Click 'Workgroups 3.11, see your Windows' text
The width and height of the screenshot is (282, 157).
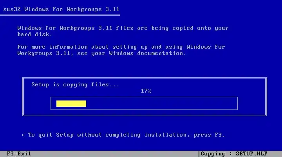pos(75,53)
